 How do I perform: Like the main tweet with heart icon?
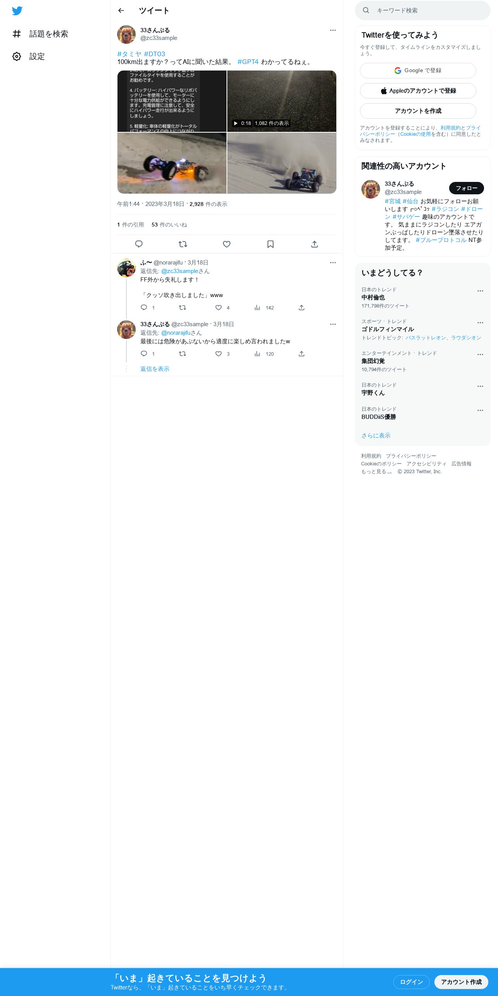[x=227, y=244]
